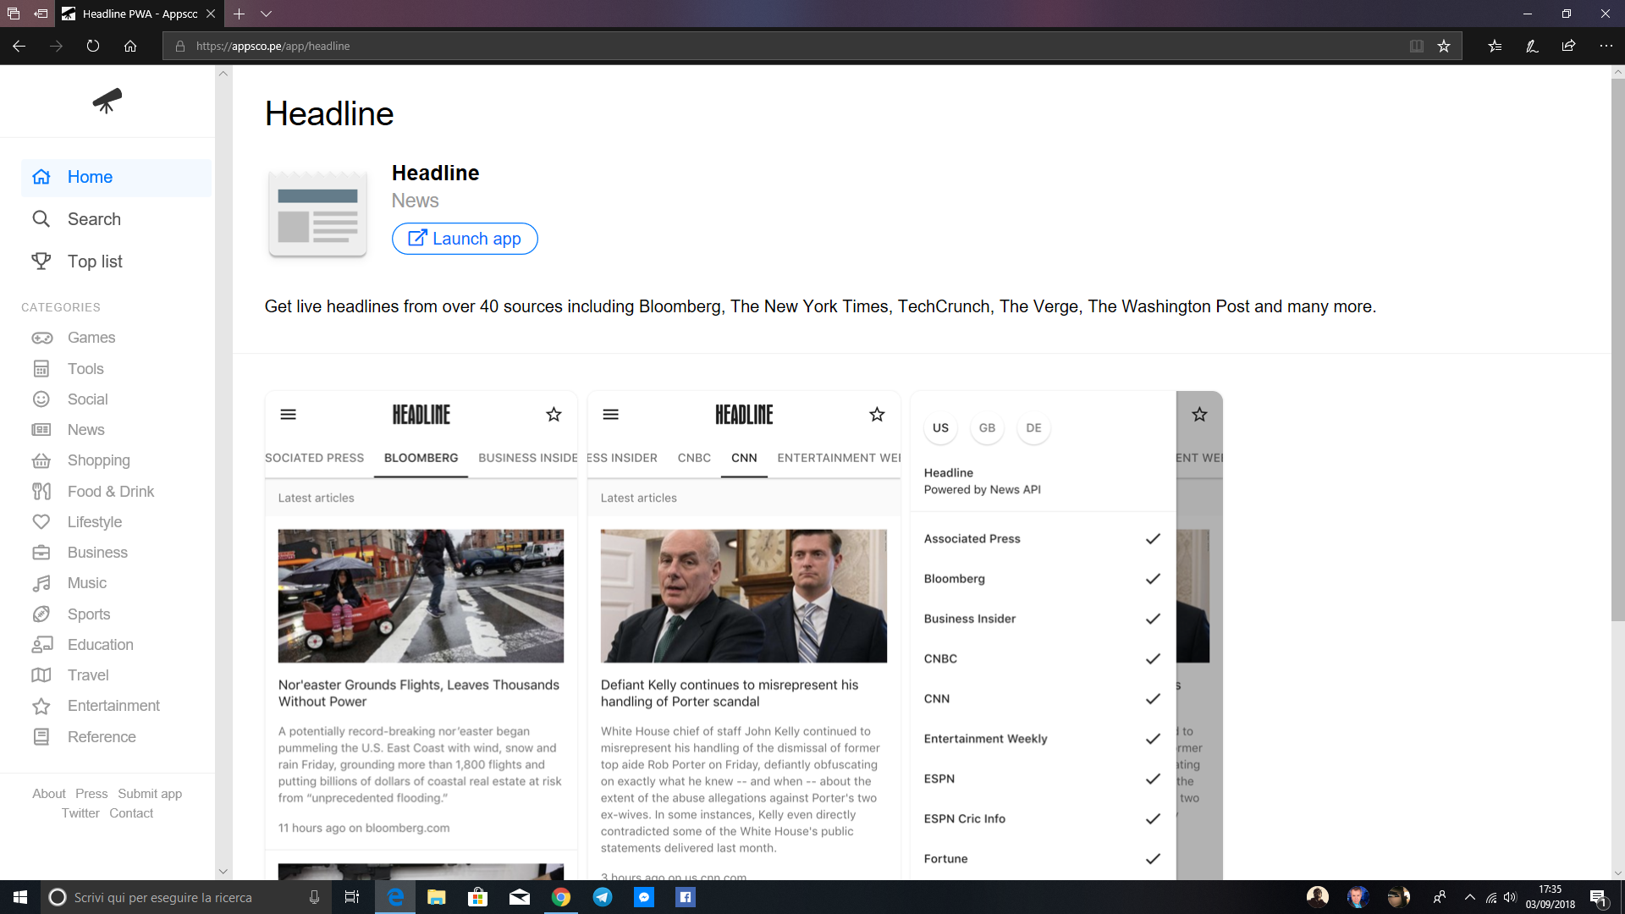1625x914 pixels.
Task: Select the Food & Drink category
Action: click(x=110, y=492)
